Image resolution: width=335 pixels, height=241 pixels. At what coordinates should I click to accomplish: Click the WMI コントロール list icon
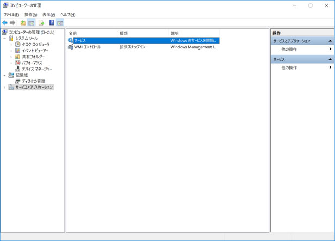coord(71,47)
